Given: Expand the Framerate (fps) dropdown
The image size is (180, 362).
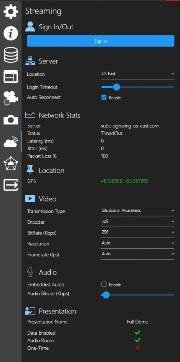Looking at the screenshot, I should tap(137, 254).
